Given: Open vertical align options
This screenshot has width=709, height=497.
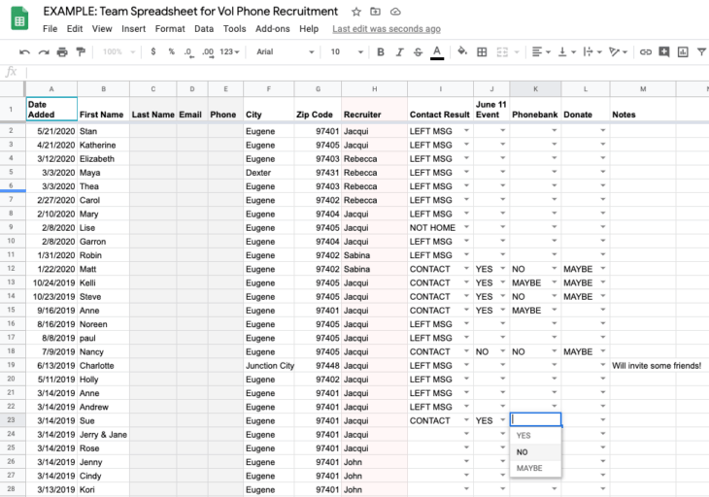Looking at the screenshot, I should pyautogui.click(x=566, y=52).
